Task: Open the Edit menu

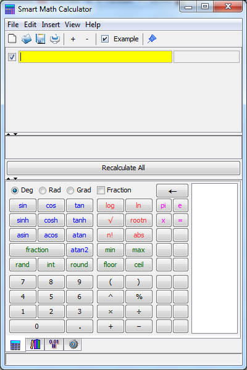Action: (30, 25)
